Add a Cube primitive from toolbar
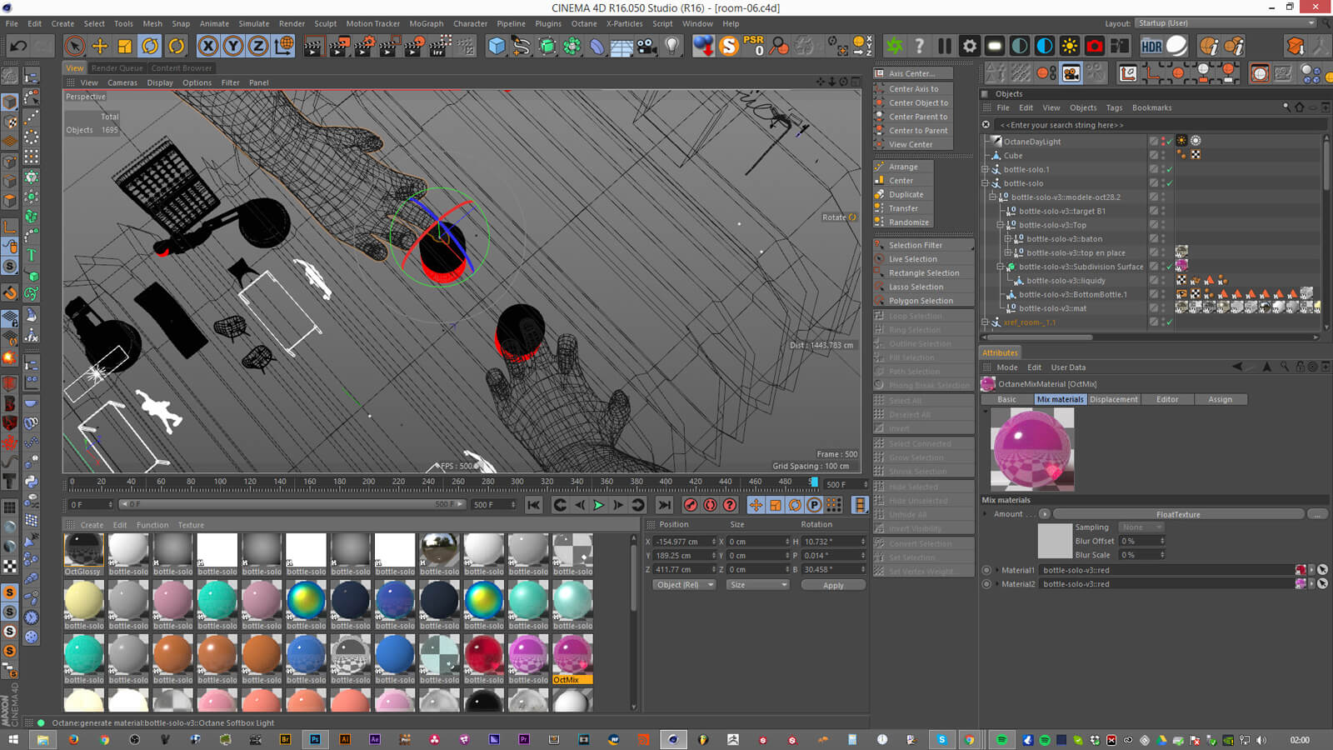1333x750 pixels. click(497, 46)
